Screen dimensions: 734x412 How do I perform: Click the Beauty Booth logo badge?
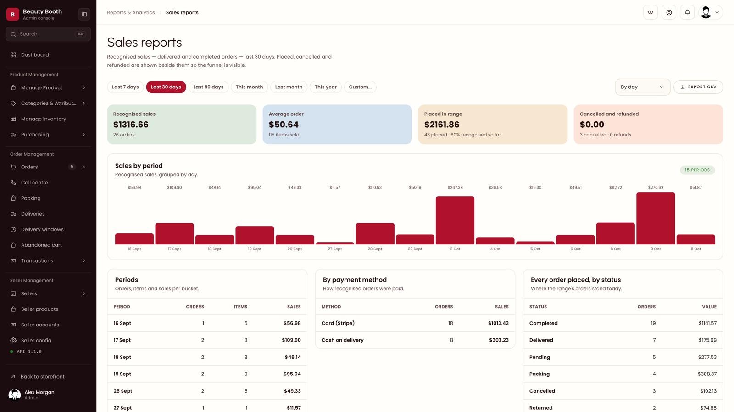coord(12,14)
